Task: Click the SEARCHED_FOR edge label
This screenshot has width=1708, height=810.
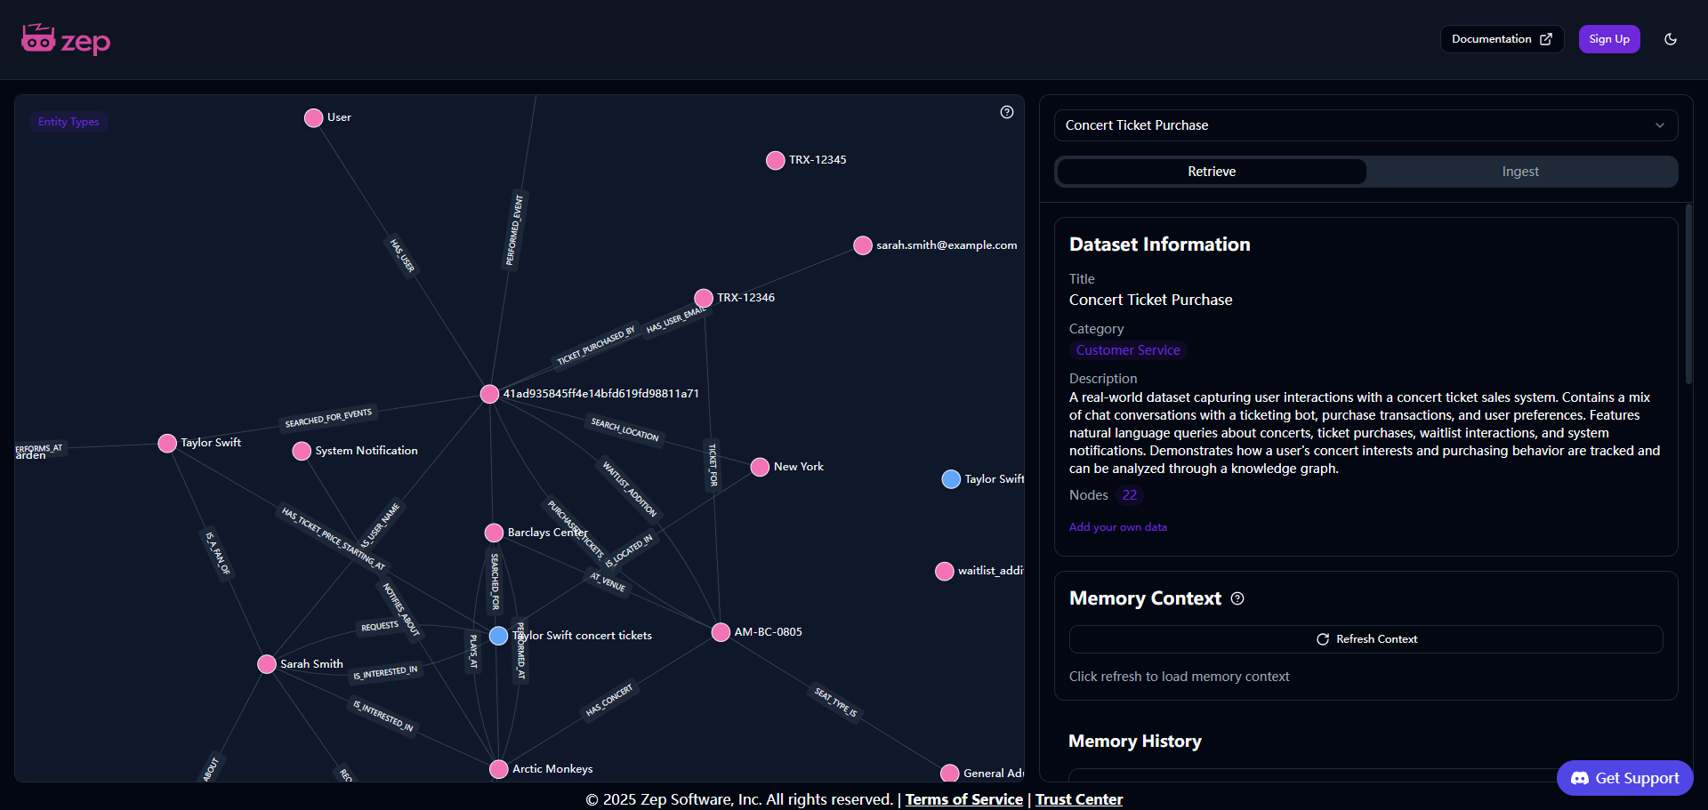Action: point(495,581)
